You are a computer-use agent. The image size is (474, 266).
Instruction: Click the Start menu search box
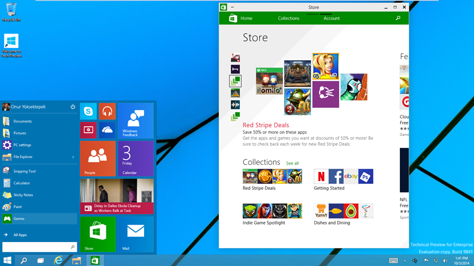[37, 247]
